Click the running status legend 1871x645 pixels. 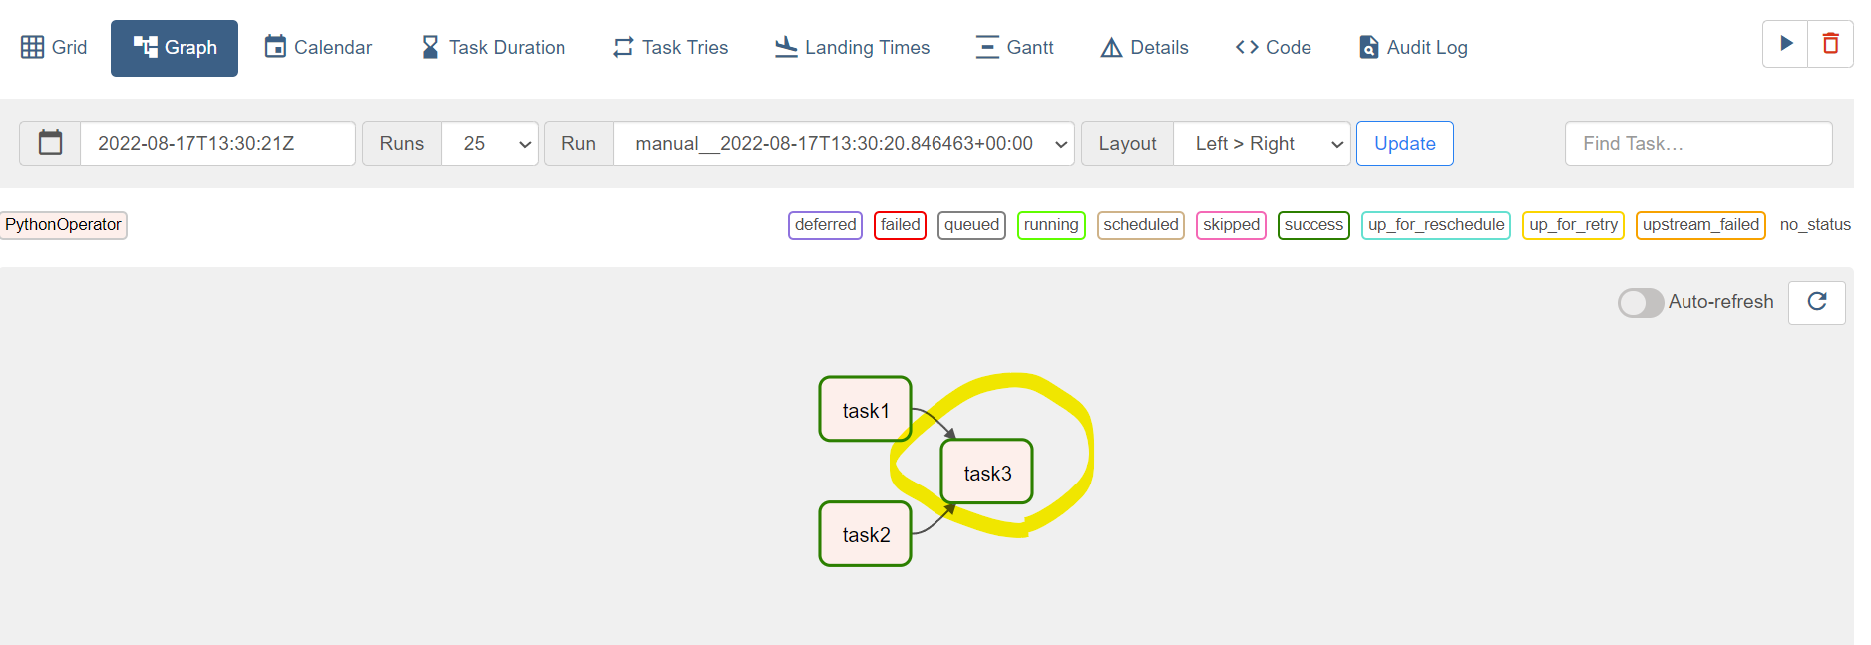pyautogui.click(x=1051, y=225)
